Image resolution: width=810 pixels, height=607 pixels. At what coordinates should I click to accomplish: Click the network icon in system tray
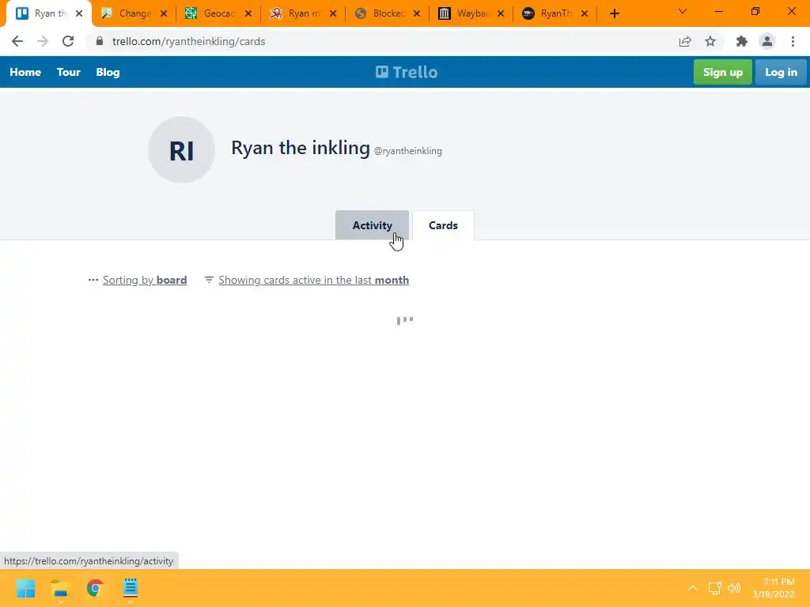point(714,588)
